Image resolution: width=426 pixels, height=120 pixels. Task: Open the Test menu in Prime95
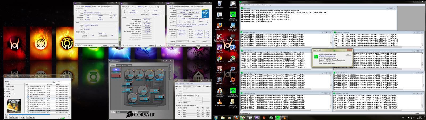tap(242, 5)
